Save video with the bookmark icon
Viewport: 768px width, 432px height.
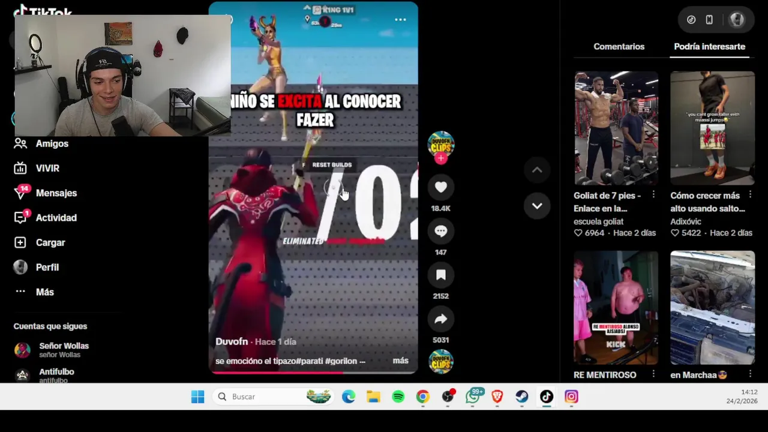point(440,275)
